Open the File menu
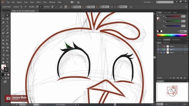The width and height of the screenshot is (189, 106). tap(8, 2)
